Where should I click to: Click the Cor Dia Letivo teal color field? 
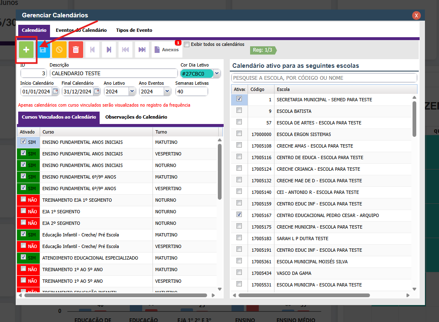pyautogui.click(x=197, y=74)
